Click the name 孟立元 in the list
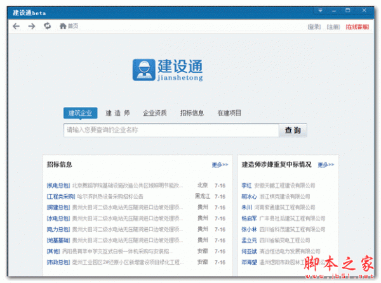The image size is (381, 283). click(x=249, y=241)
